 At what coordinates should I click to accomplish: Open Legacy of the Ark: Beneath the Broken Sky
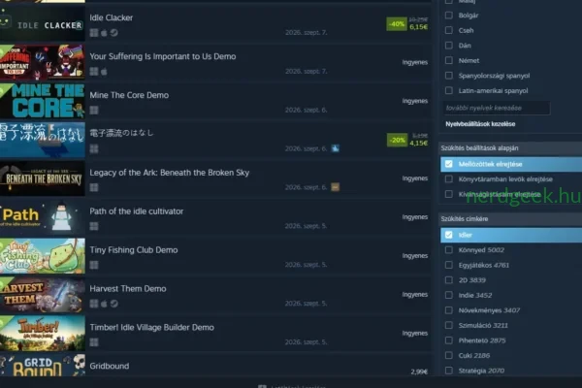click(169, 173)
